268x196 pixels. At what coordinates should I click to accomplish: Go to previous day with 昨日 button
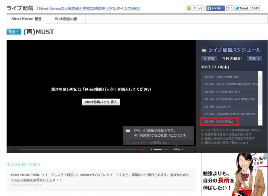(x=209, y=59)
